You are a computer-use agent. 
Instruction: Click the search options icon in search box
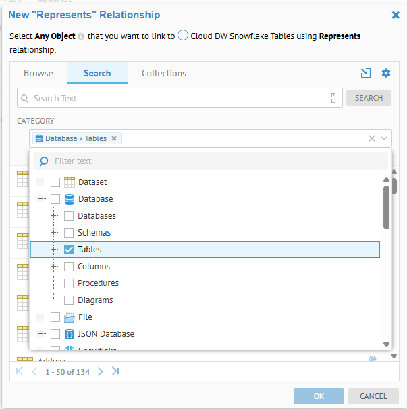tap(333, 98)
